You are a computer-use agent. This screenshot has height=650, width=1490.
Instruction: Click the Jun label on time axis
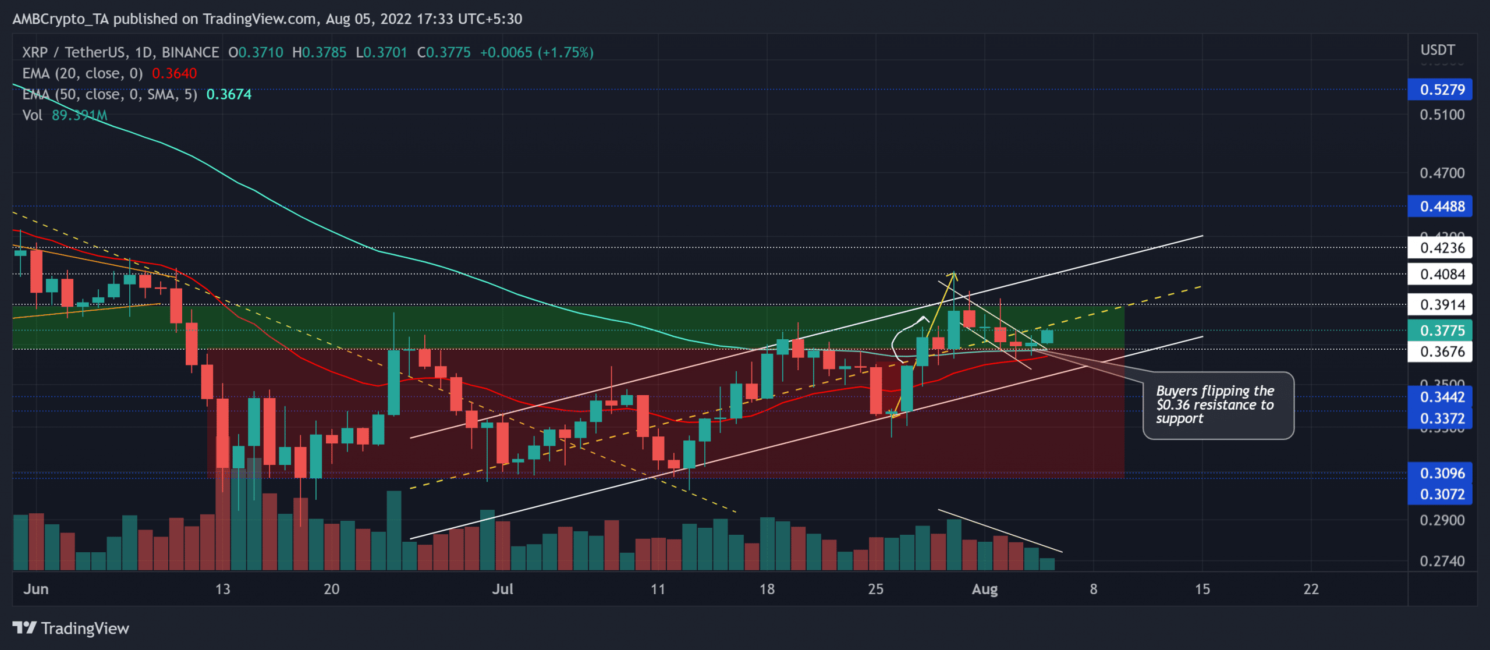[x=36, y=589]
